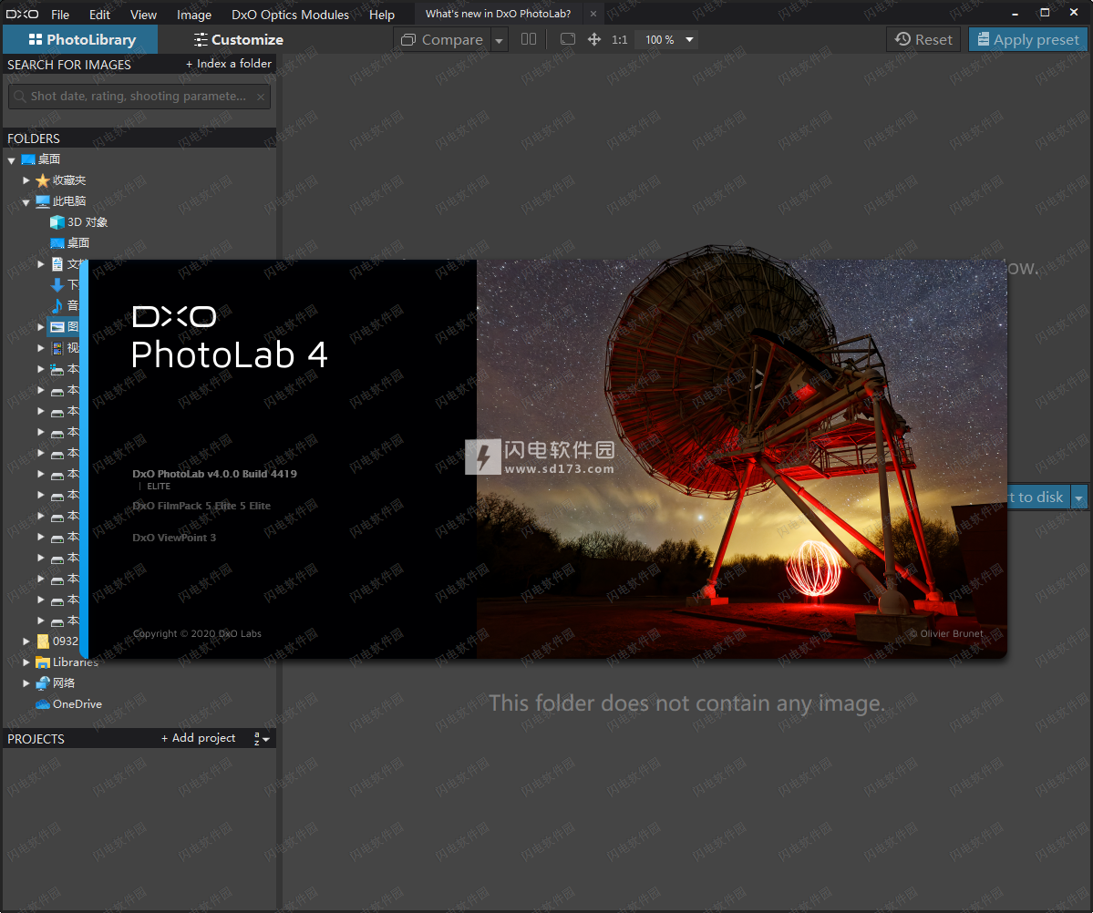Click the Network globe icon
This screenshot has width=1093, height=913.
(x=43, y=683)
